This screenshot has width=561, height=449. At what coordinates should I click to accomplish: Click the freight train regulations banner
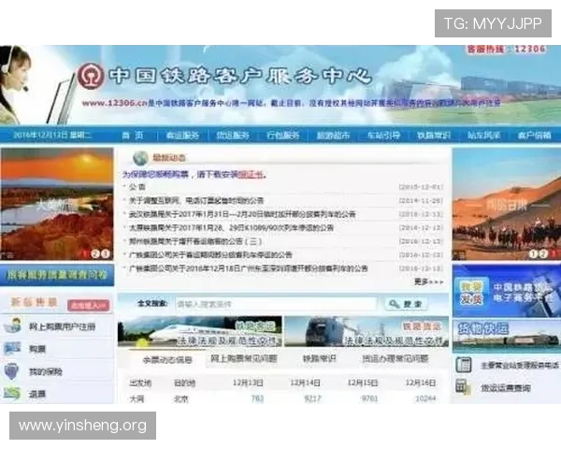[367, 331]
